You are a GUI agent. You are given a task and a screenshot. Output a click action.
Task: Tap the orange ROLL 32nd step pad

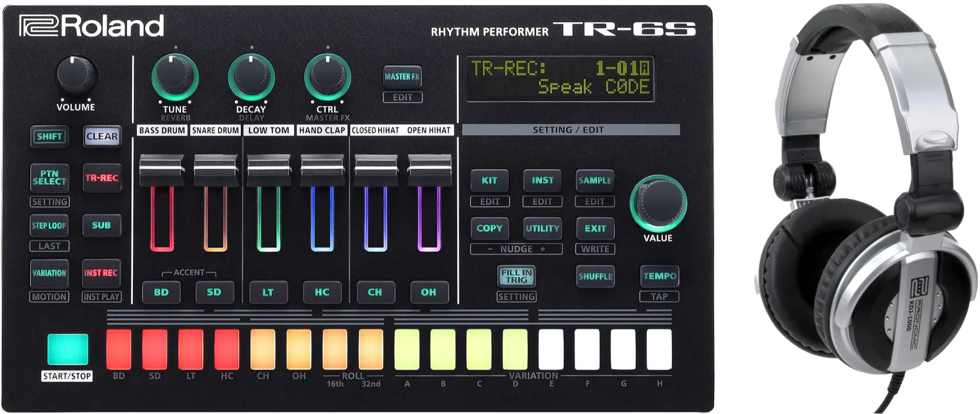click(x=371, y=350)
